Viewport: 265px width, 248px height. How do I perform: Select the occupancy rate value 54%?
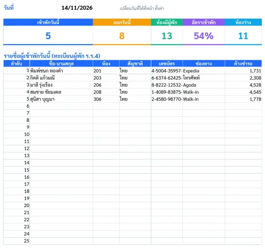[204, 36]
